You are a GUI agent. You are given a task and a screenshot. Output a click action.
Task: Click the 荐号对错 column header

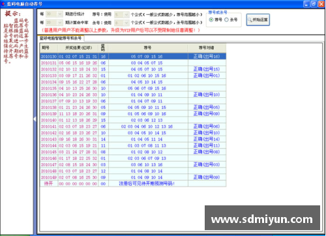click(207, 48)
